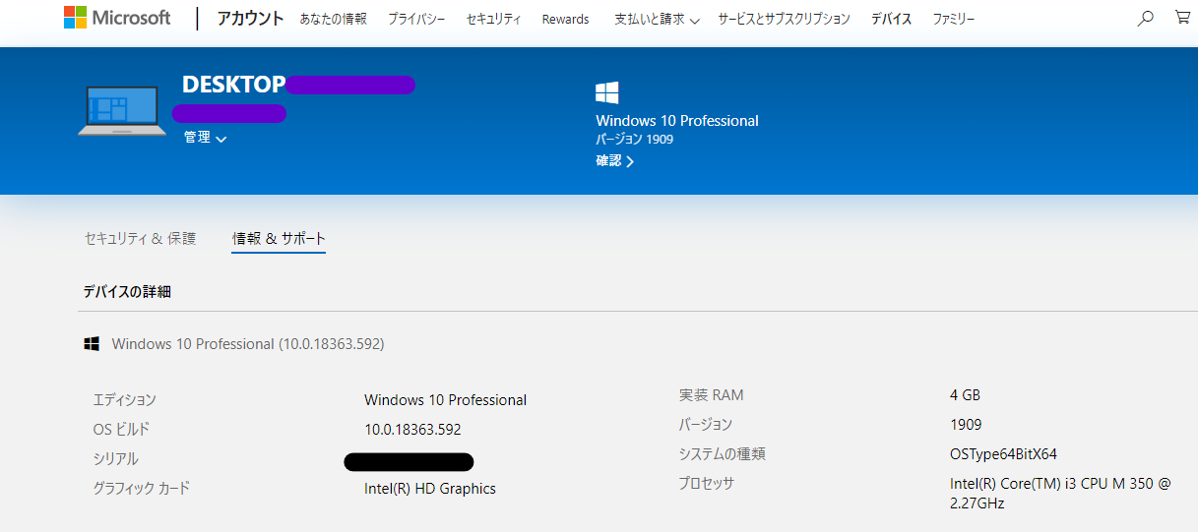Click the DESKTOP device name
The height and width of the screenshot is (532, 1198).
(x=233, y=85)
